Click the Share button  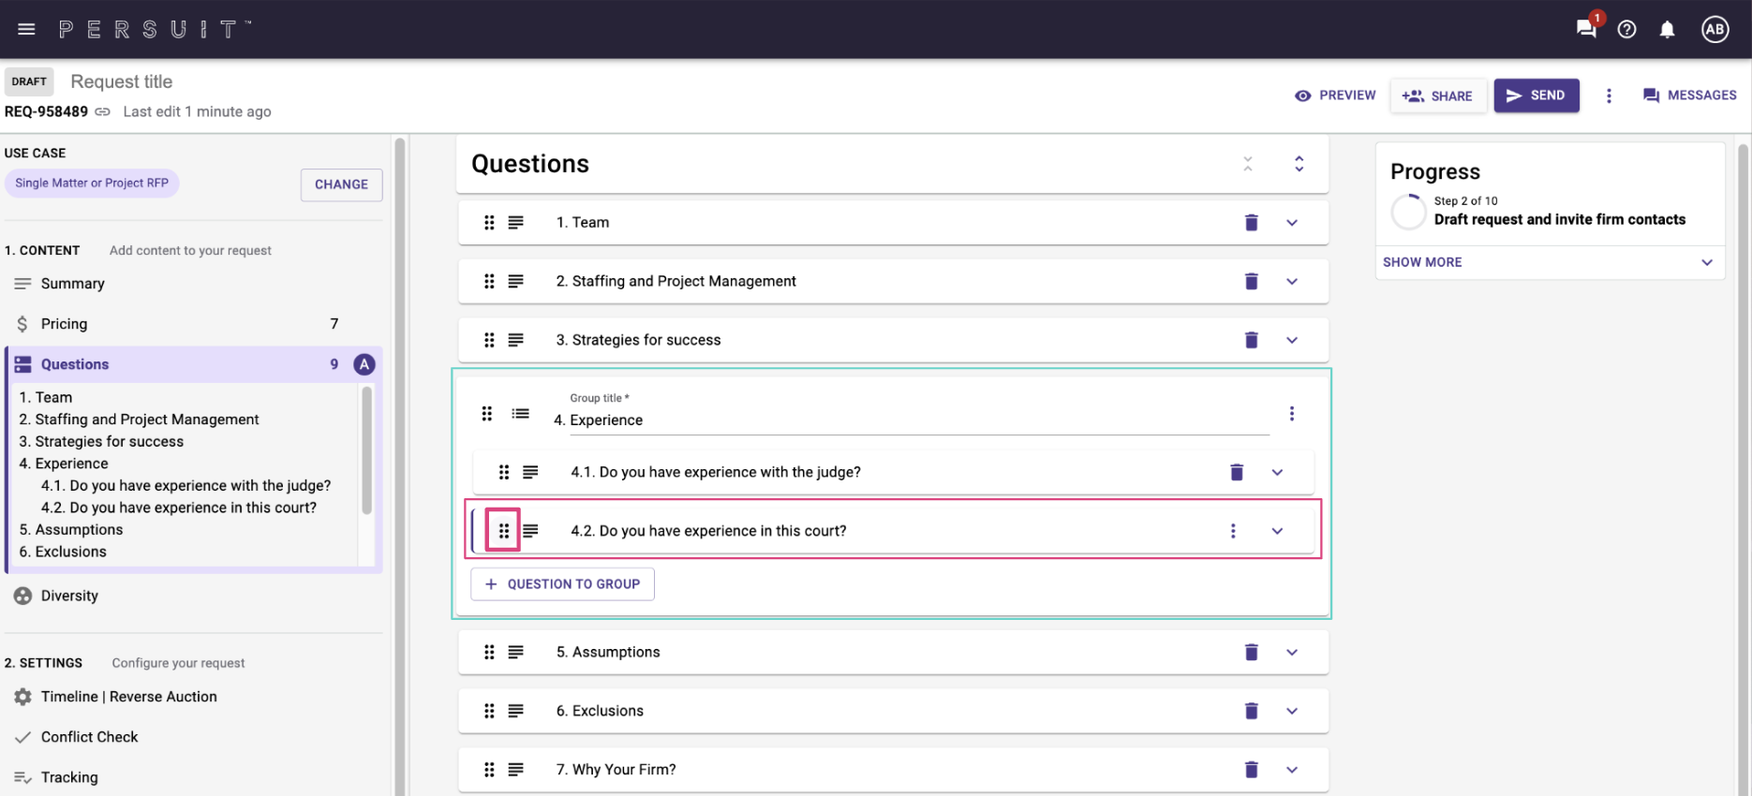pyautogui.click(x=1438, y=96)
